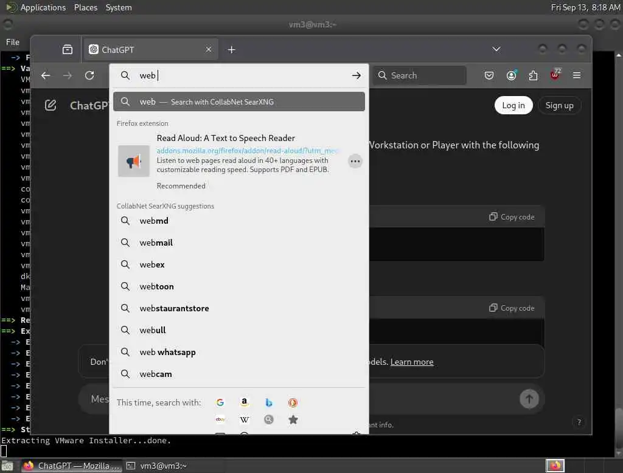Choose the webcam suggestion
This screenshot has width=623, height=473.
coord(238,374)
